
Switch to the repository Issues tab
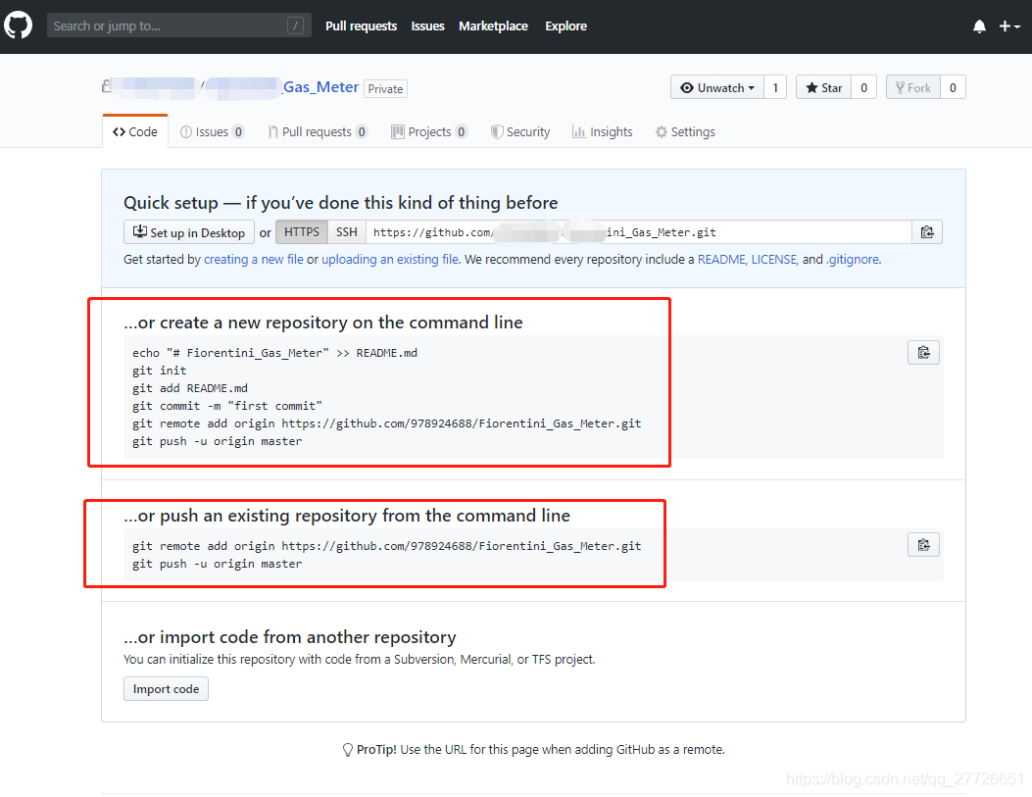click(x=212, y=131)
